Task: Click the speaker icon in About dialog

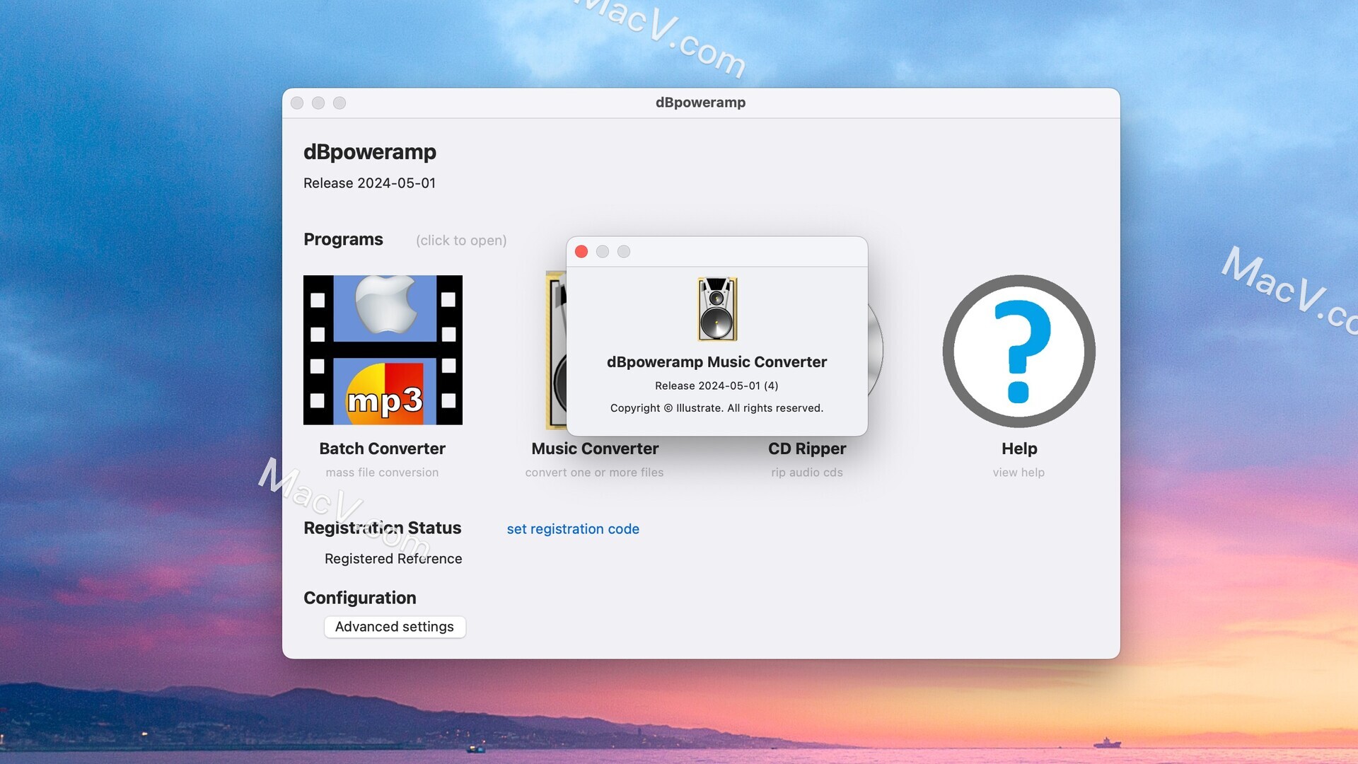Action: pos(717,309)
